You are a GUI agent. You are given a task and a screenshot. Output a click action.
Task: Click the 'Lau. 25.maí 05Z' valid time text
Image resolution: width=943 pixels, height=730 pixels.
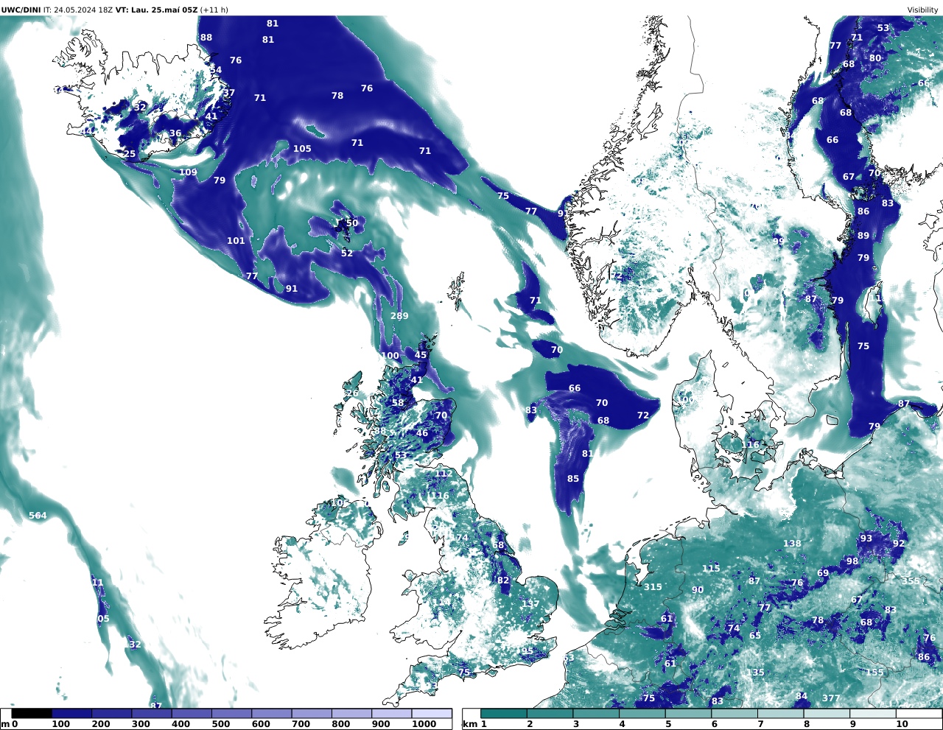pos(164,10)
